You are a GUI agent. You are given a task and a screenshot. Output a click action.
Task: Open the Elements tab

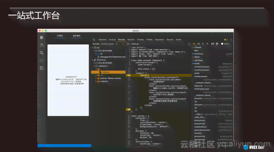[x=102, y=40]
